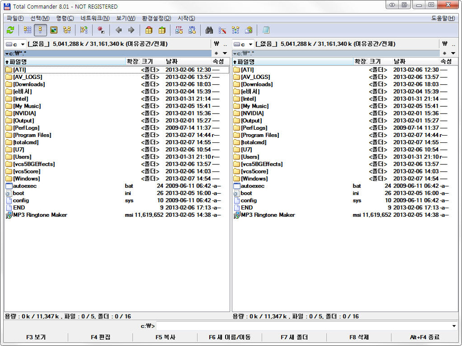Click F7 새 폴더 new folder button

click(294, 337)
